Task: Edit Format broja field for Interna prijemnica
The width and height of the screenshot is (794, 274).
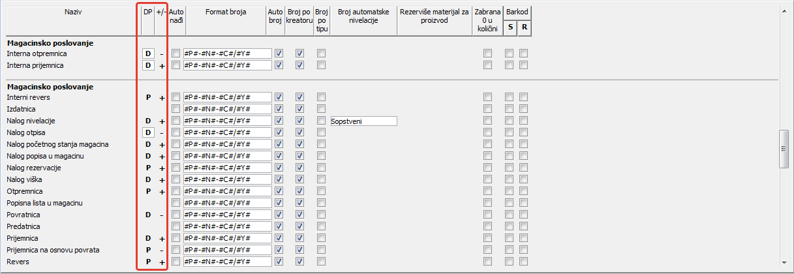Action: [x=227, y=65]
